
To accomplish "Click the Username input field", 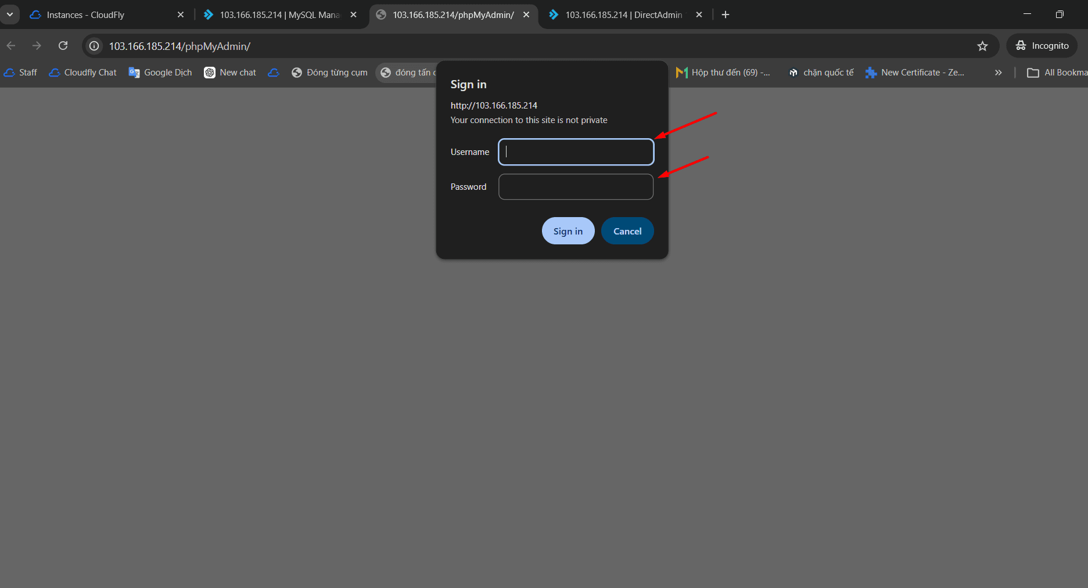I will [576, 152].
